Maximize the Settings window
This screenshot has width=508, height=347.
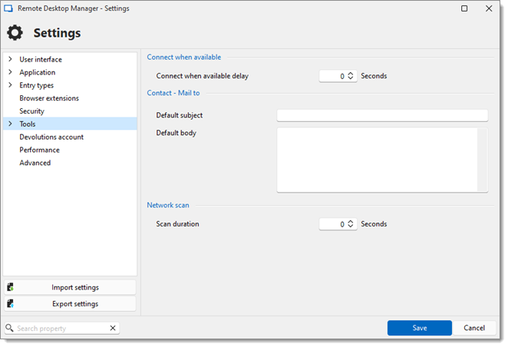(x=464, y=8)
